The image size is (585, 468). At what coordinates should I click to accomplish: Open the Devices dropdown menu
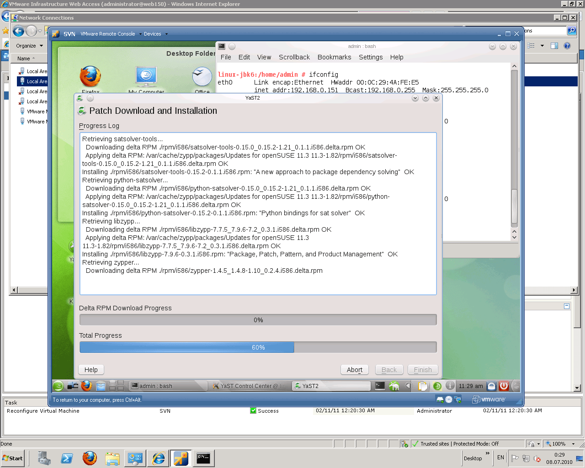pos(155,34)
